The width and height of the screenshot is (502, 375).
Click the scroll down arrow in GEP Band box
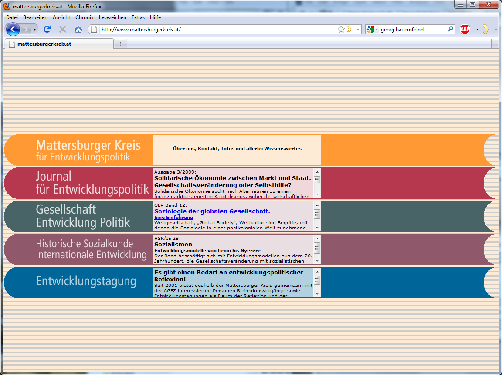click(317, 227)
